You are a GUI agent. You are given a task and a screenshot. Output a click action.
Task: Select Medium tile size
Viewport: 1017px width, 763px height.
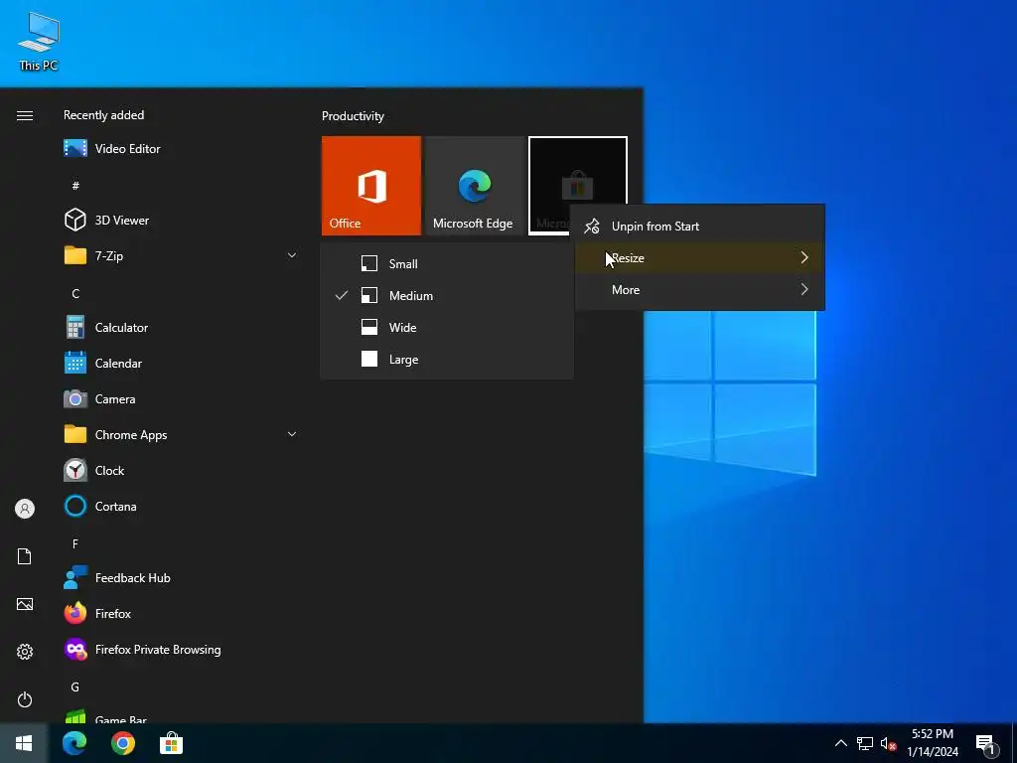pos(447,295)
